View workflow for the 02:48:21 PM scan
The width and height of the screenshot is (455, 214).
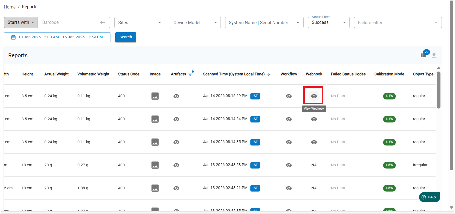tap(289, 188)
